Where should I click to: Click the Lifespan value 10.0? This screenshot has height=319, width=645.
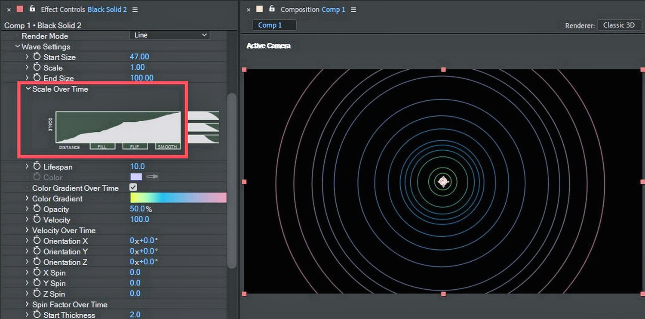[138, 167]
